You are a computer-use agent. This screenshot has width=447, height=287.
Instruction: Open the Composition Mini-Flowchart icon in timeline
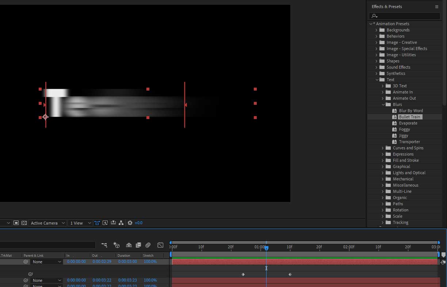[x=104, y=245]
